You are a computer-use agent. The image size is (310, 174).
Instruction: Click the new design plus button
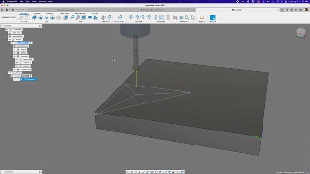[282, 10]
